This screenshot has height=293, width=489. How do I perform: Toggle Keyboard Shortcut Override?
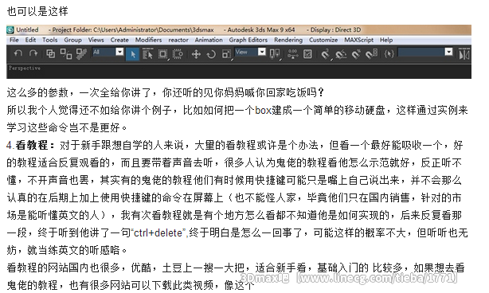(x=307, y=54)
